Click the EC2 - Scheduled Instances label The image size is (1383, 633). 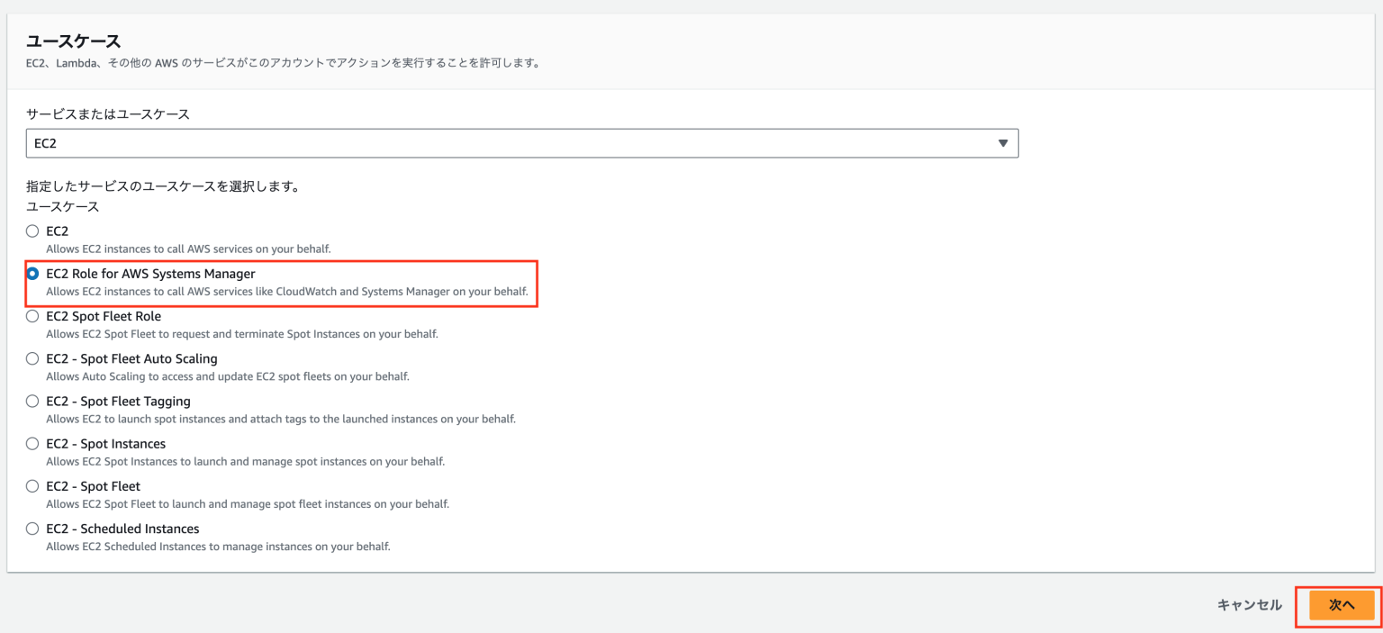click(122, 529)
